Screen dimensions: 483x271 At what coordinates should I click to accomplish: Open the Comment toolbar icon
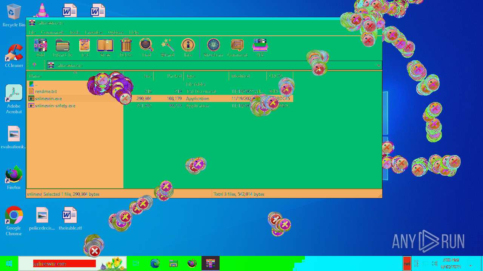pyautogui.click(x=237, y=47)
